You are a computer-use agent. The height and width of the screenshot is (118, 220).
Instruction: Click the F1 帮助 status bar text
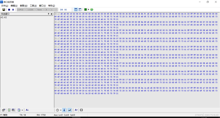pyautogui.click(x=4, y=115)
